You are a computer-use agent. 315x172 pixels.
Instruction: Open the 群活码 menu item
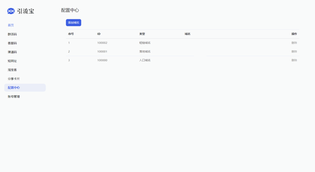point(12,34)
